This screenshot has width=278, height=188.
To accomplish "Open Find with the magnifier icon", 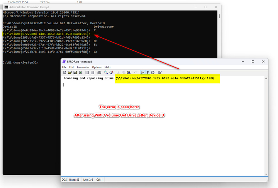I will [106, 72].
